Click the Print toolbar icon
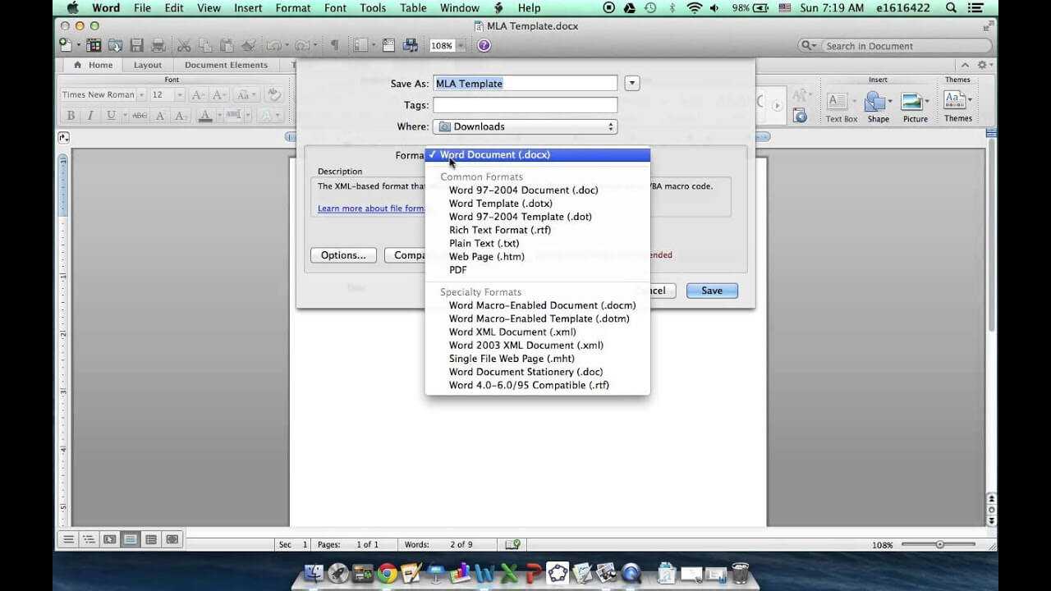Screen dimensions: 1051x591 click(158, 45)
